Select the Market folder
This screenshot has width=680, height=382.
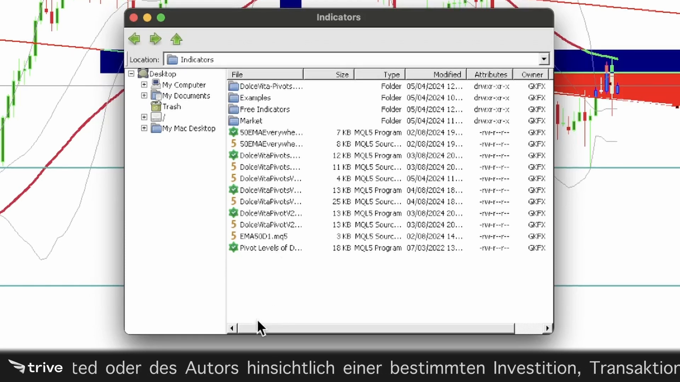click(x=251, y=120)
